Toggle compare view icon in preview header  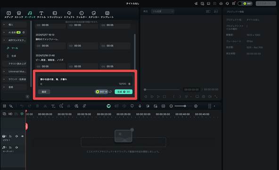(208, 11)
